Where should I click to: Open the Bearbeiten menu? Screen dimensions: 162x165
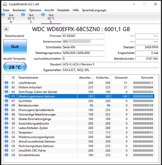[19, 10]
